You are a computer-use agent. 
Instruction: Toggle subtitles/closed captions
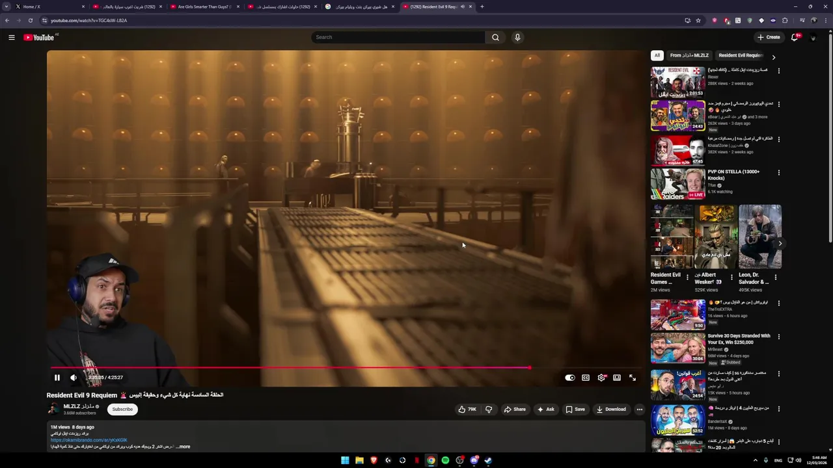(586, 378)
